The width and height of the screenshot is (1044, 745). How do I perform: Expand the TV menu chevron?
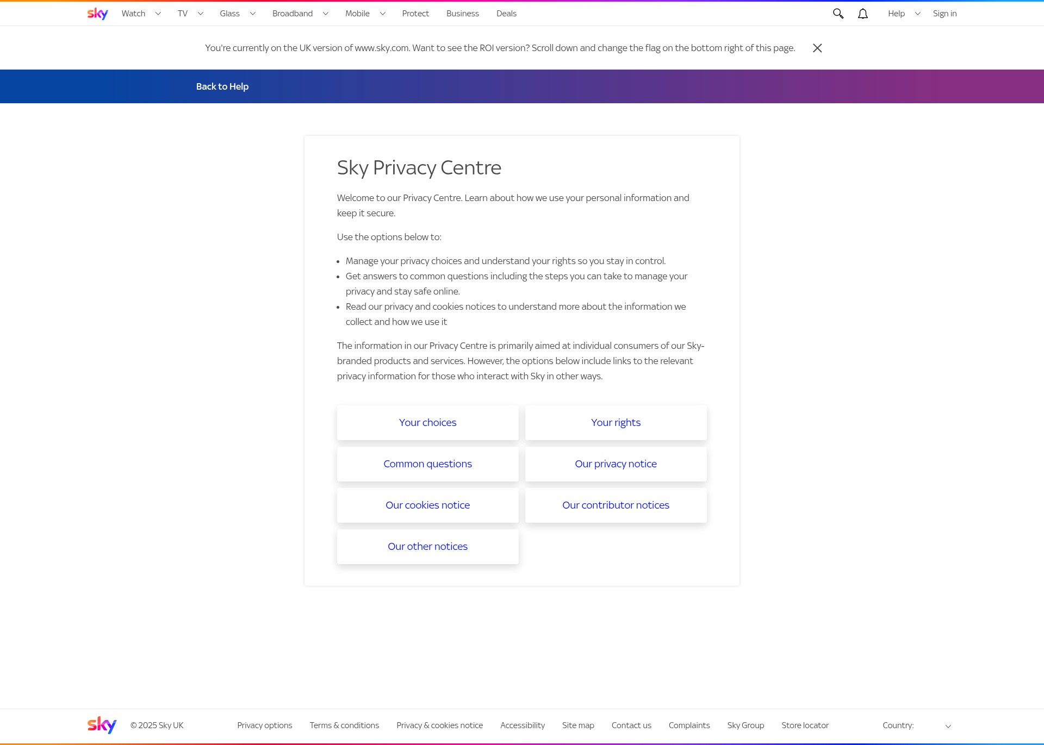pos(201,14)
